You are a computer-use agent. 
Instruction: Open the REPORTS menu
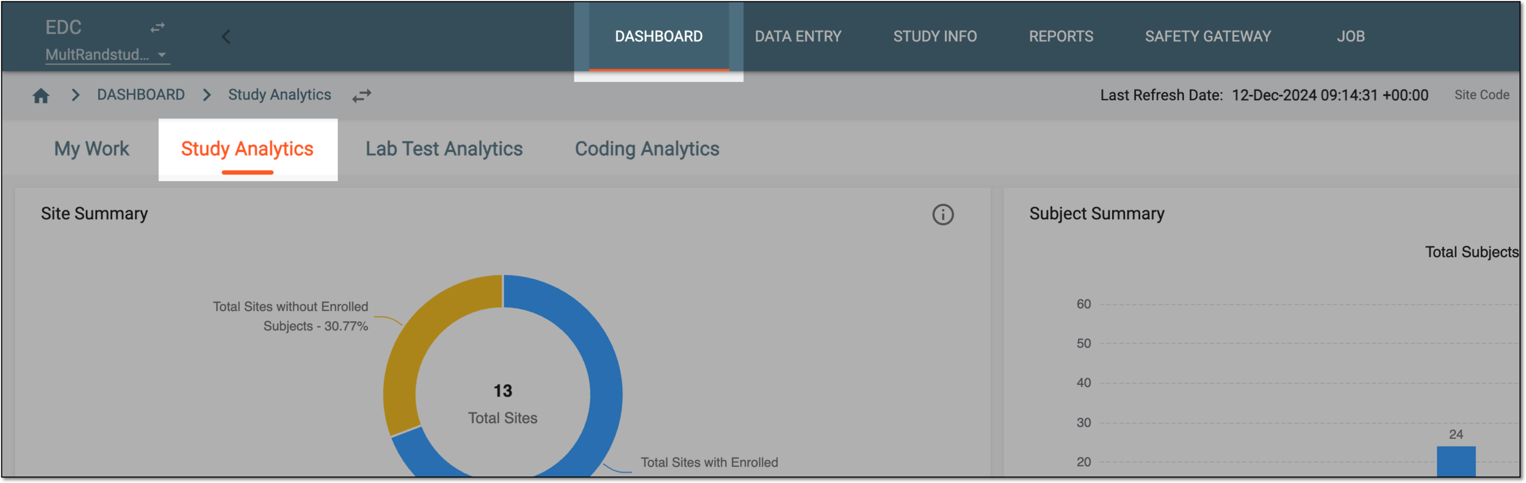(1061, 37)
